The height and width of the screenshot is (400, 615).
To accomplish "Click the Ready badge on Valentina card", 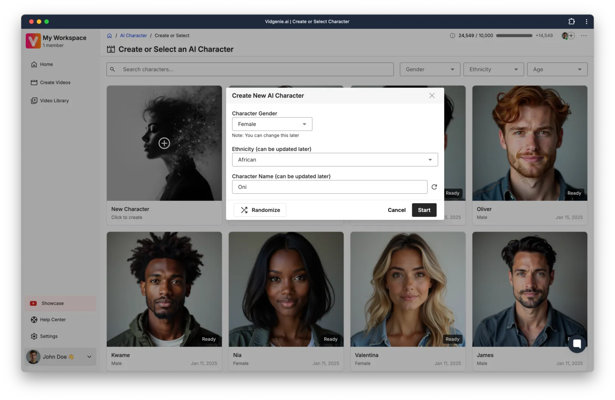I will coord(452,339).
